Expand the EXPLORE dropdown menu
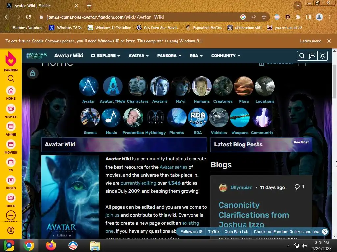Screen dimensions: 337x252 (x=106, y=56)
